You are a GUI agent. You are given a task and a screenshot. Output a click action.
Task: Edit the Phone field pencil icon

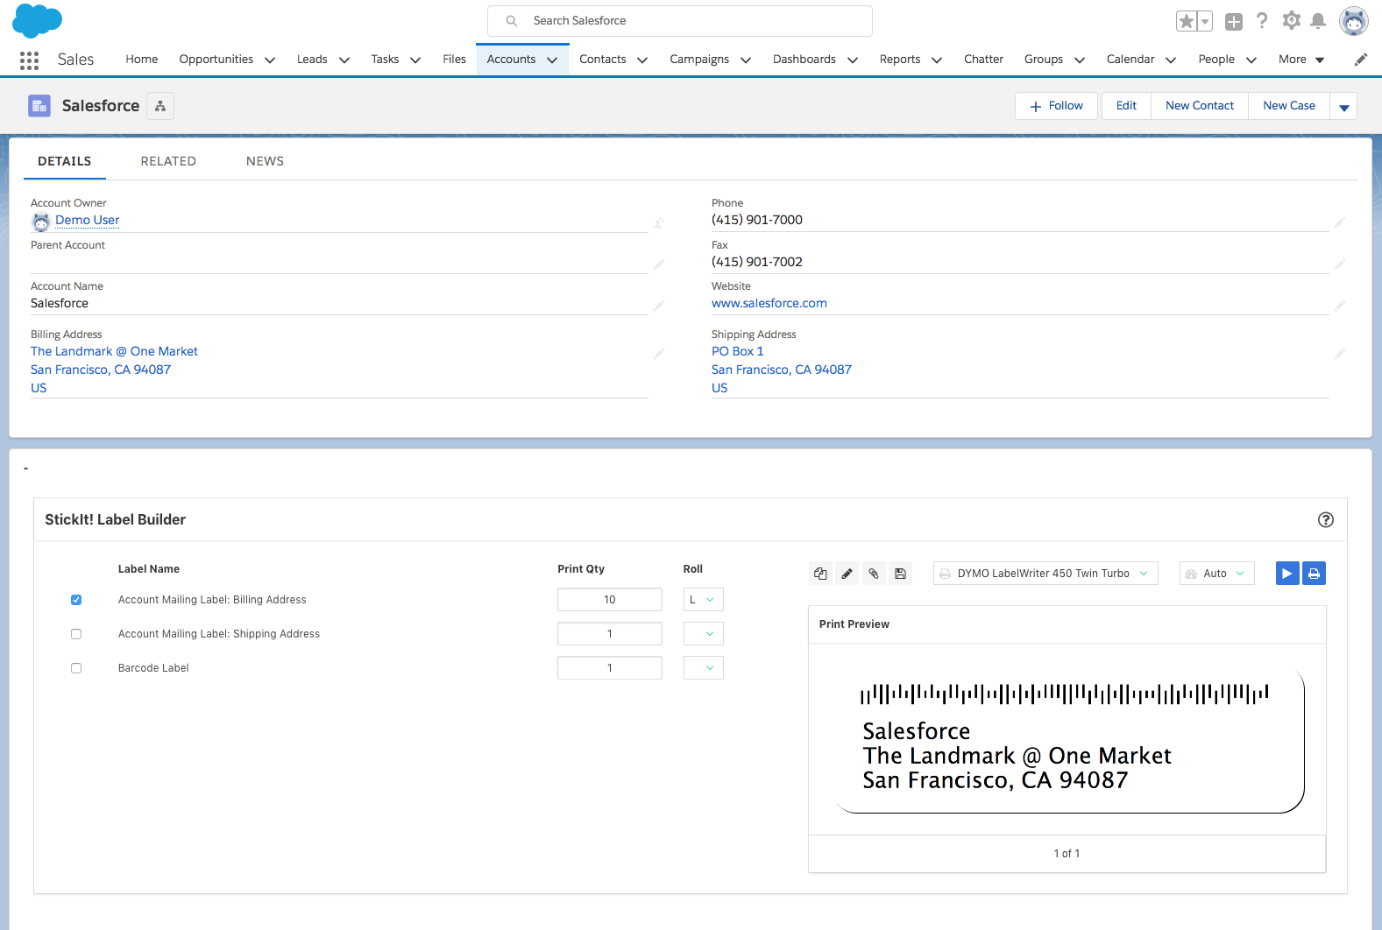tap(1340, 223)
